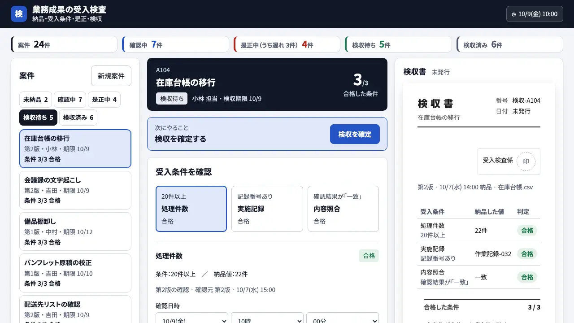This screenshot has width=574, height=323.
Task: Create a 新規案件
Action: coord(111,76)
